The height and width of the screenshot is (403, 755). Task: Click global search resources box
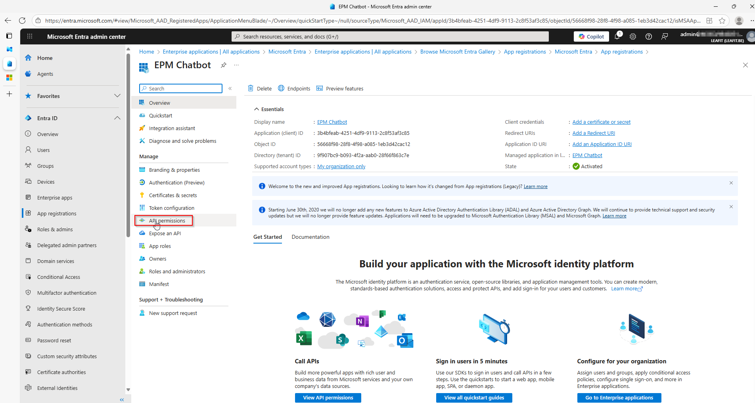(x=390, y=36)
